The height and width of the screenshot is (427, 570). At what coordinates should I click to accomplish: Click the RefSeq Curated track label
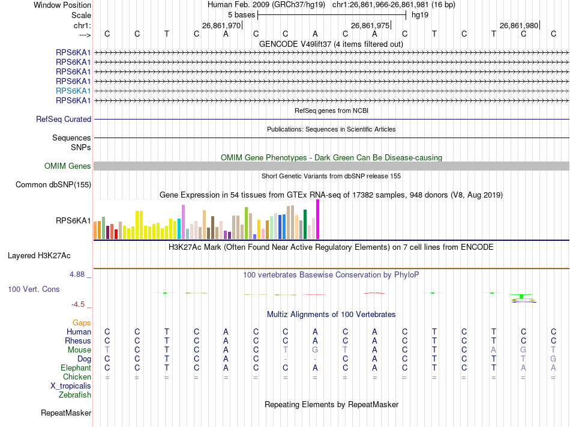(64, 120)
